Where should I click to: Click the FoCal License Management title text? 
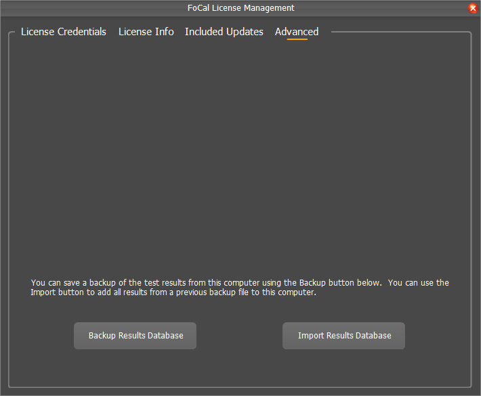pyautogui.click(x=240, y=8)
